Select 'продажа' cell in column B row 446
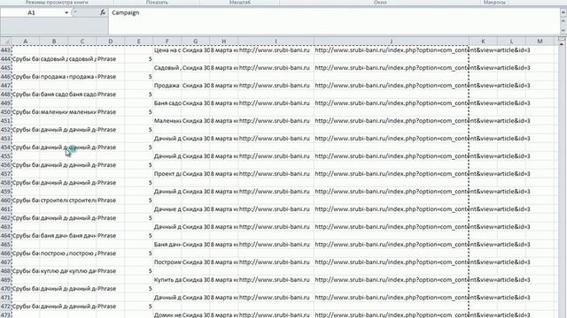The image size is (567, 318). [54, 77]
